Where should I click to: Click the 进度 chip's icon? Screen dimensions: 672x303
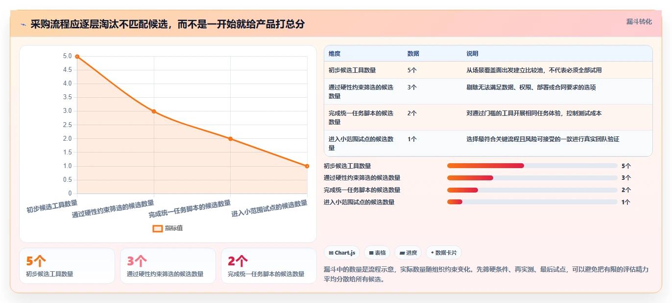pyautogui.click(x=402, y=253)
